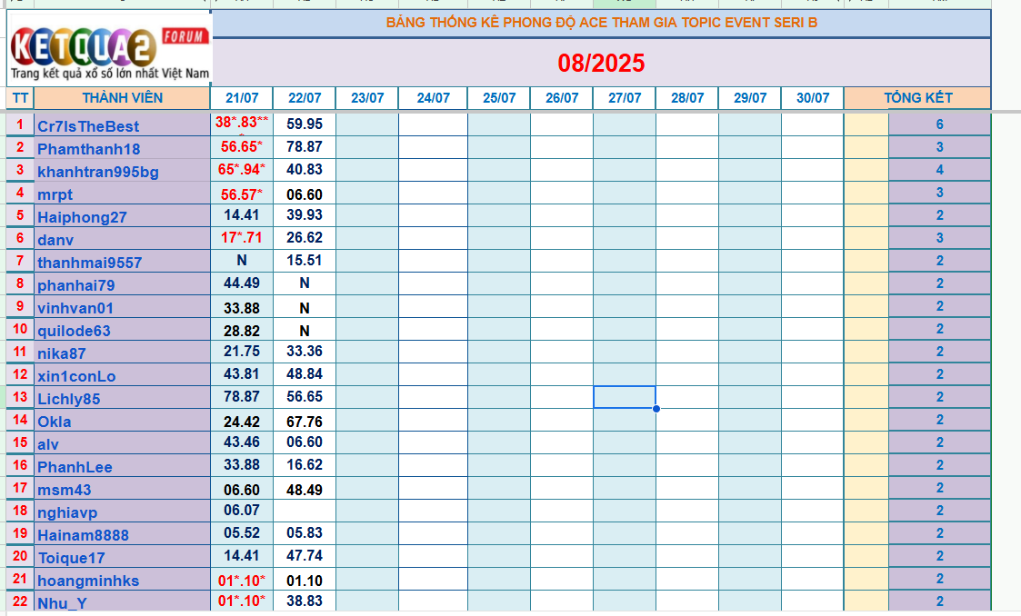Select member cell 'alv'
Screen dimensions: 1021x616
[x=123, y=443]
